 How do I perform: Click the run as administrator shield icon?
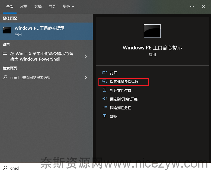tap(105, 81)
